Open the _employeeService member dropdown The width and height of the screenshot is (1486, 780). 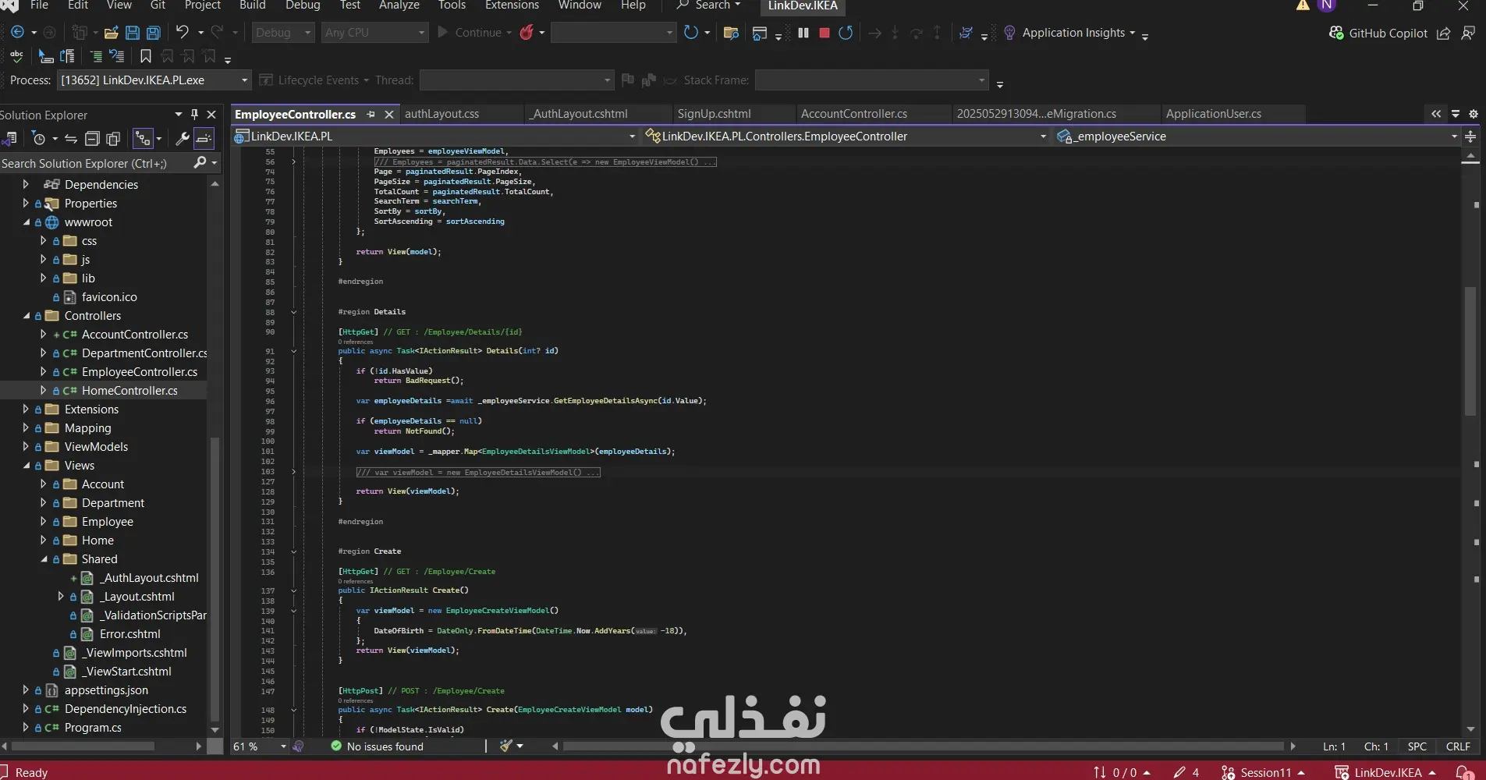tap(1257, 136)
